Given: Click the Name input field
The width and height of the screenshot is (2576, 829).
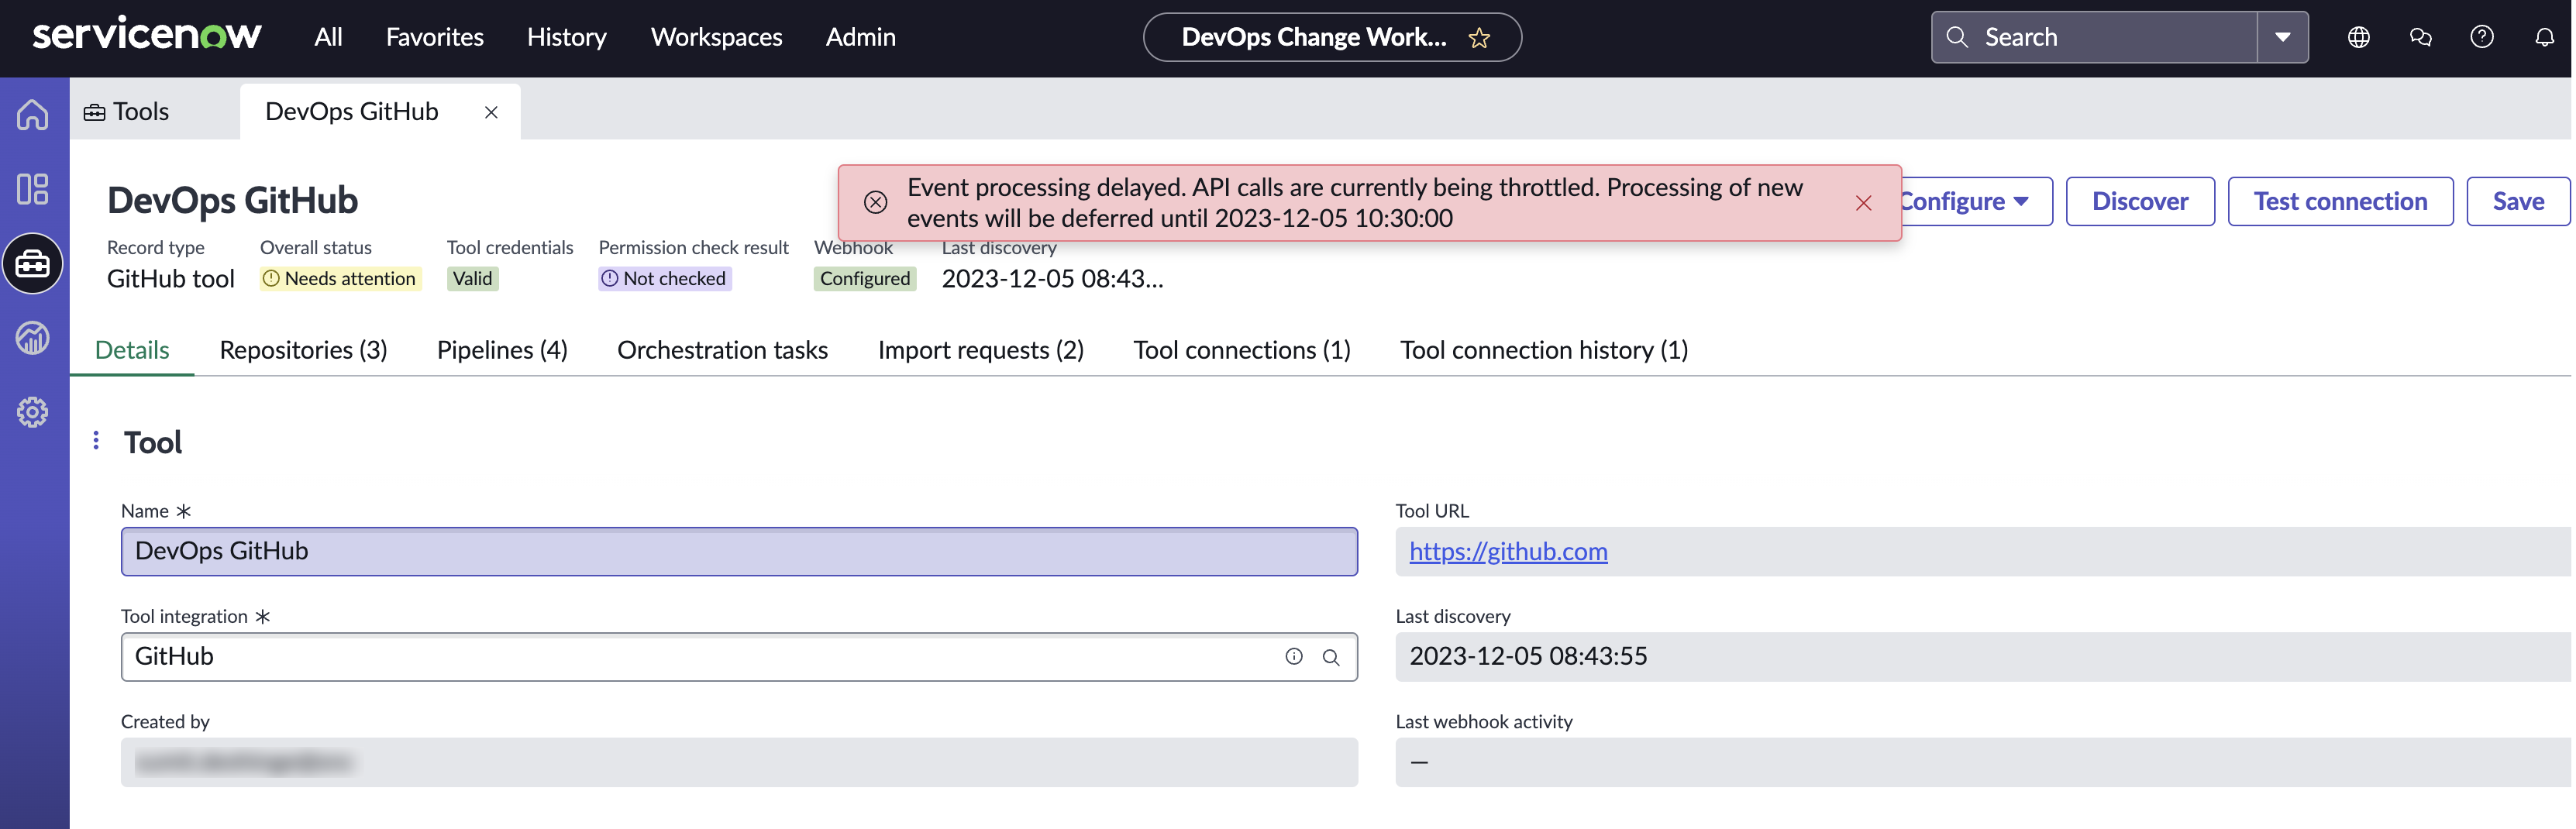Looking at the screenshot, I should click(739, 552).
